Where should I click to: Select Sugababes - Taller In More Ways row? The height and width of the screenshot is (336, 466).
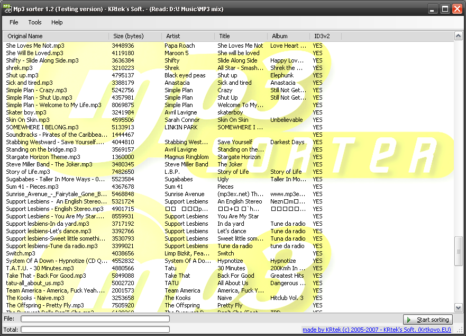(56, 179)
